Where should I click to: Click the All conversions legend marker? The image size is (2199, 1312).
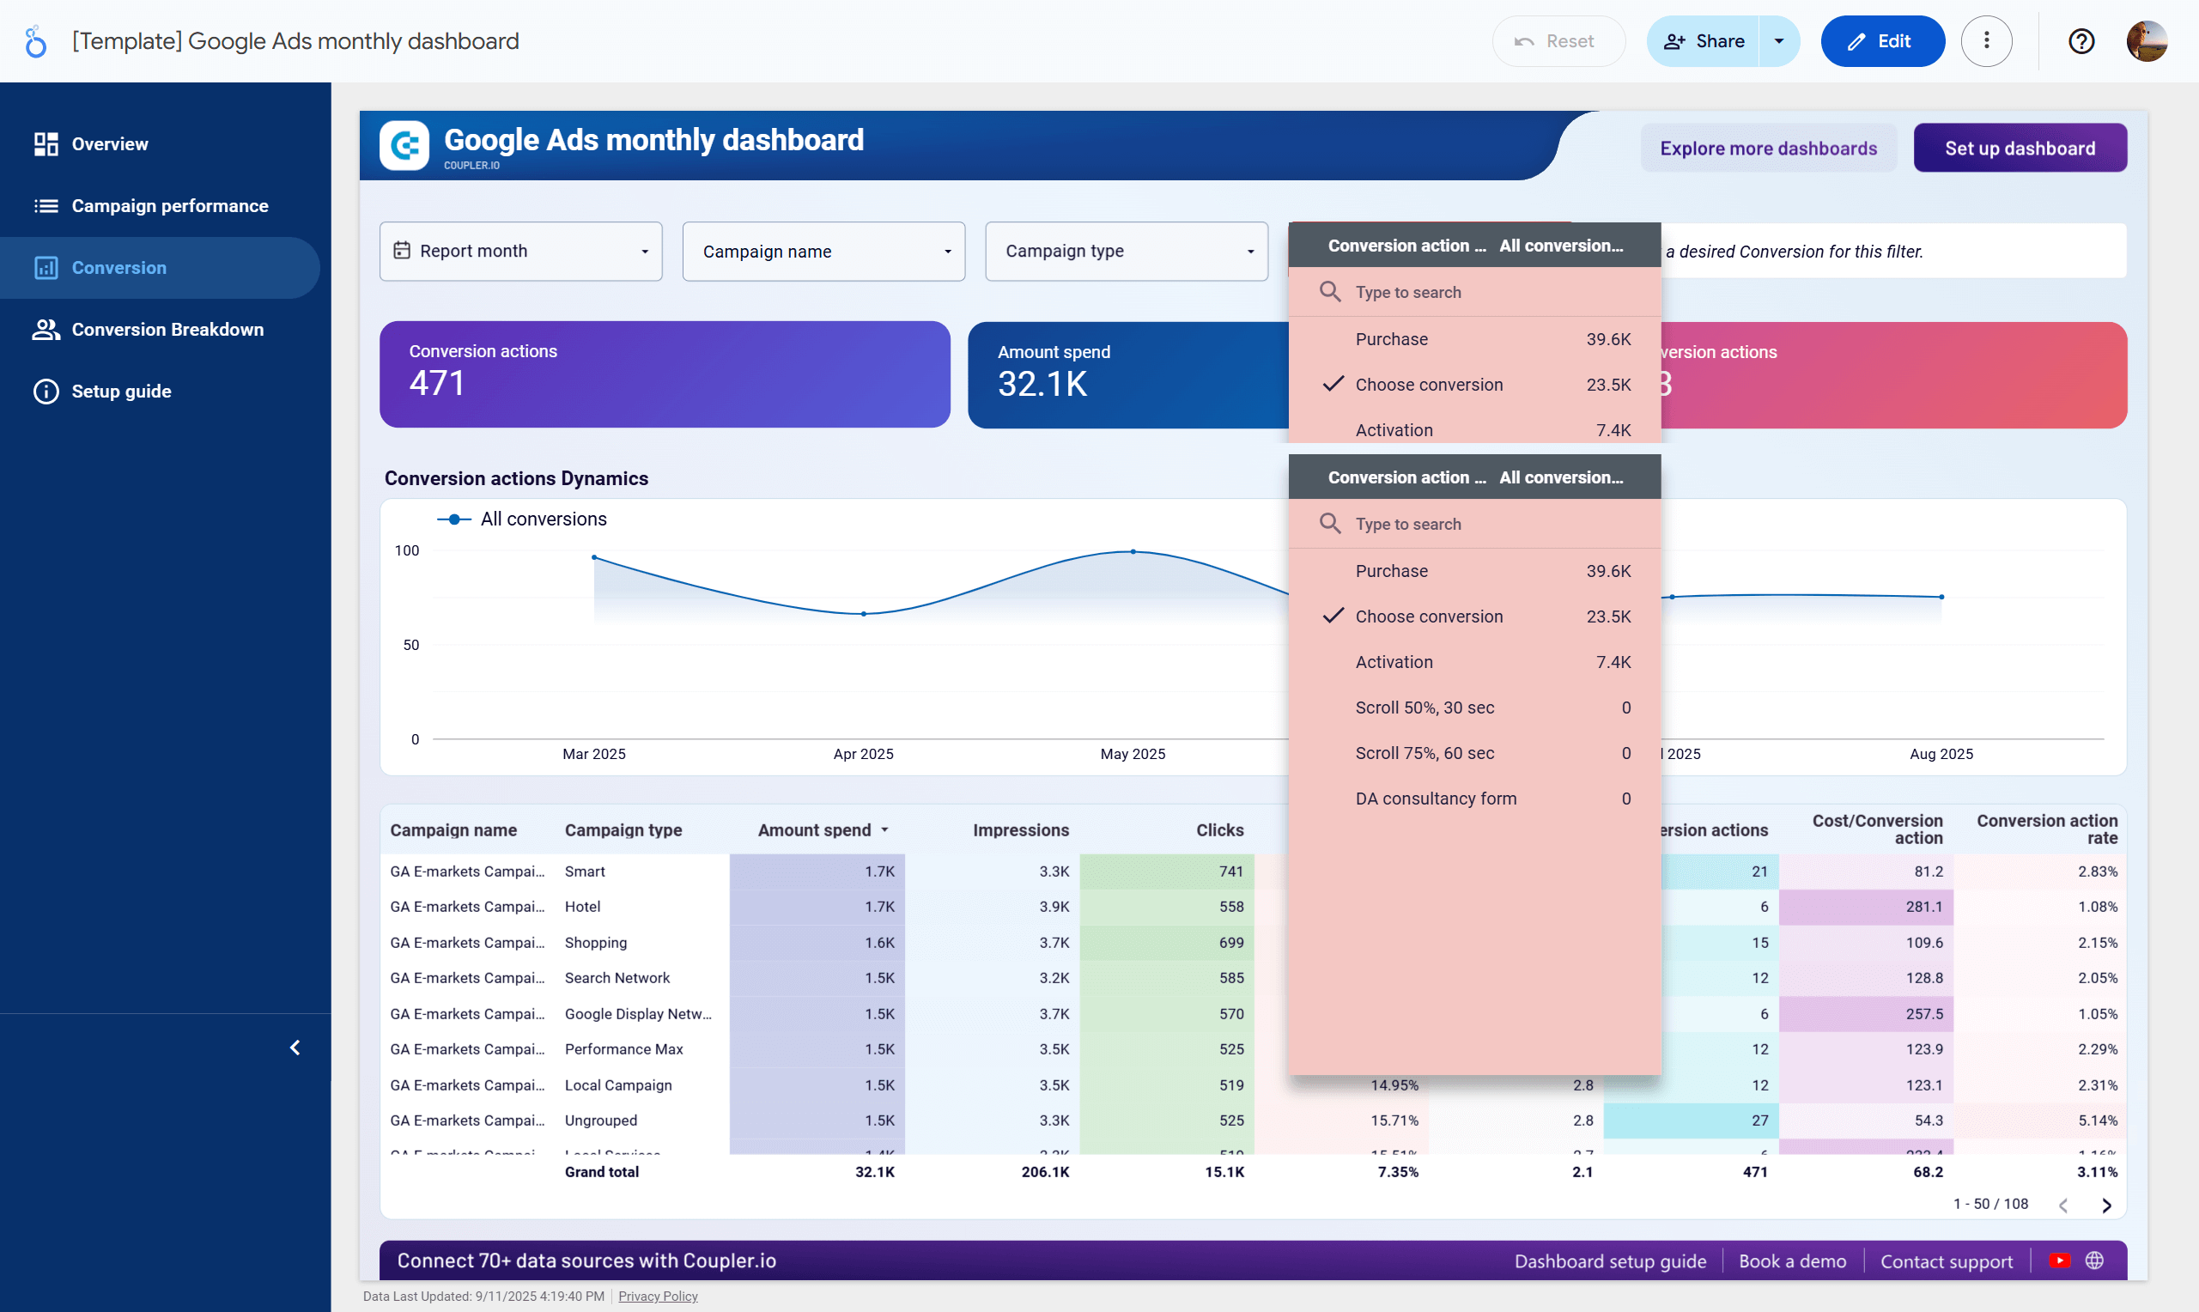453,519
